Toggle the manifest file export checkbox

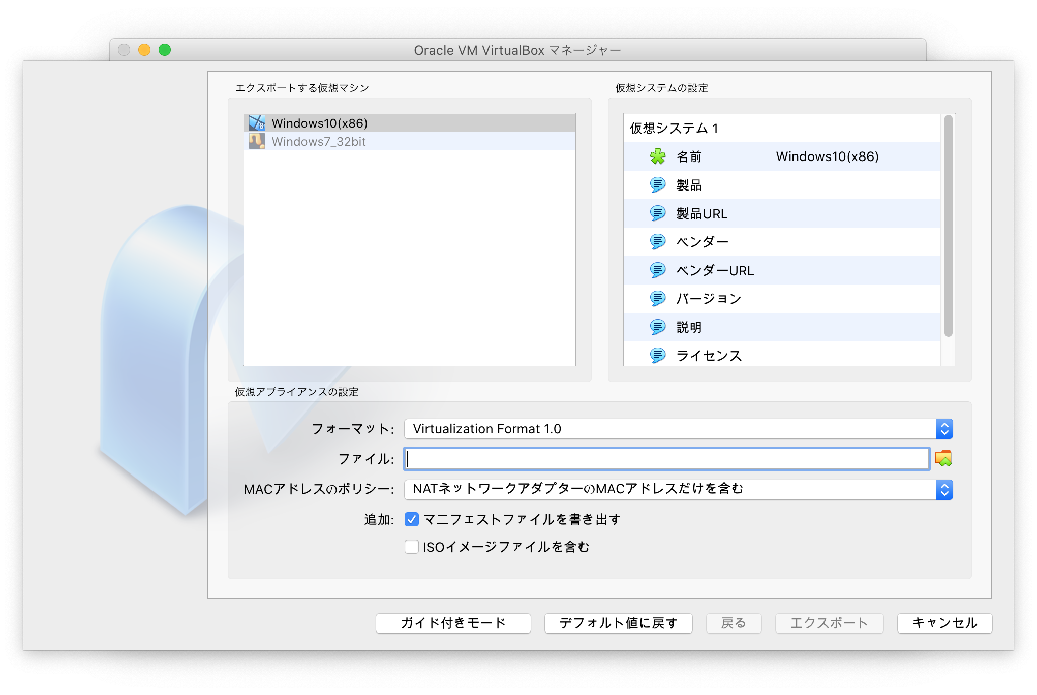[411, 519]
